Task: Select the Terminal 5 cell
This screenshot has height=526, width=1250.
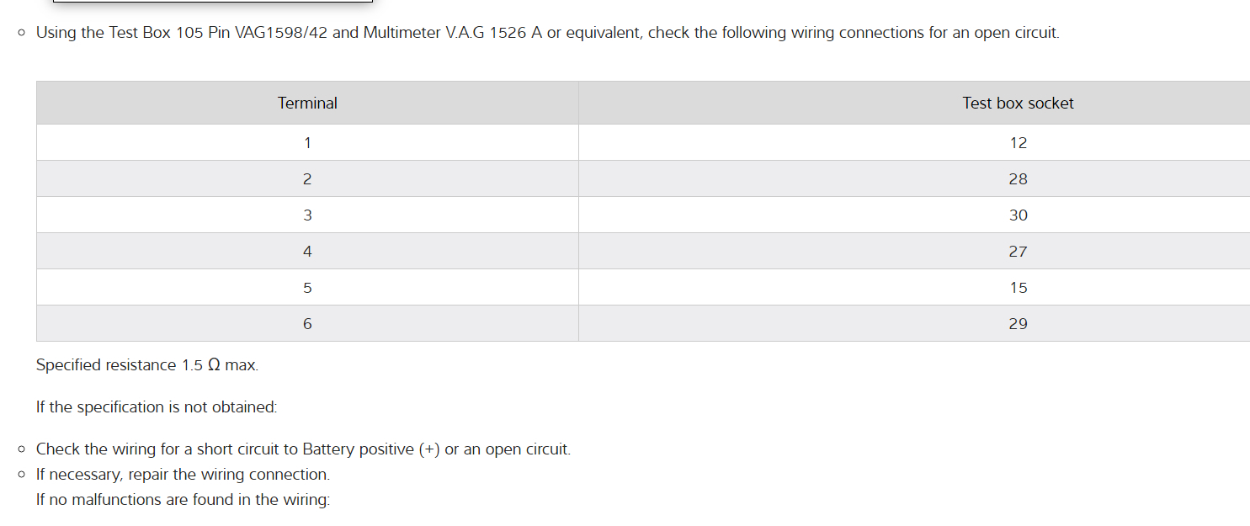Action: pyautogui.click(x=307, y=288)
